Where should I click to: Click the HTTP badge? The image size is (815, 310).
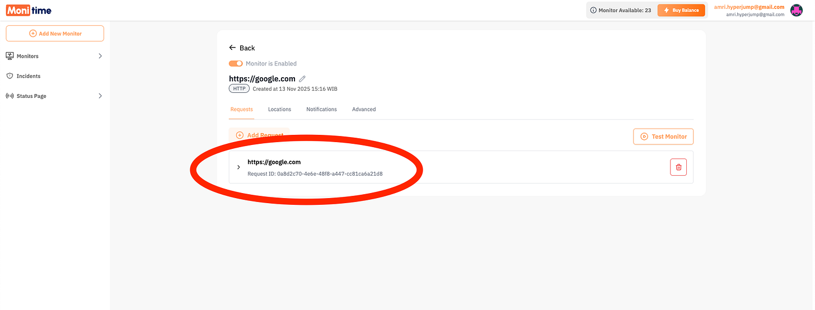[239, 89]
